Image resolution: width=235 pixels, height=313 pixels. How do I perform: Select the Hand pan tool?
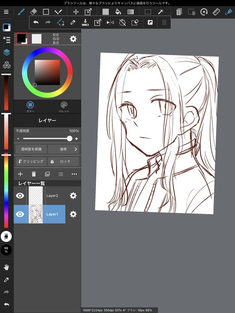point(6,267)
